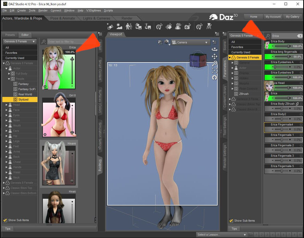
Task: Click the view cube in the viewport
Action: (x=198, y=61)
